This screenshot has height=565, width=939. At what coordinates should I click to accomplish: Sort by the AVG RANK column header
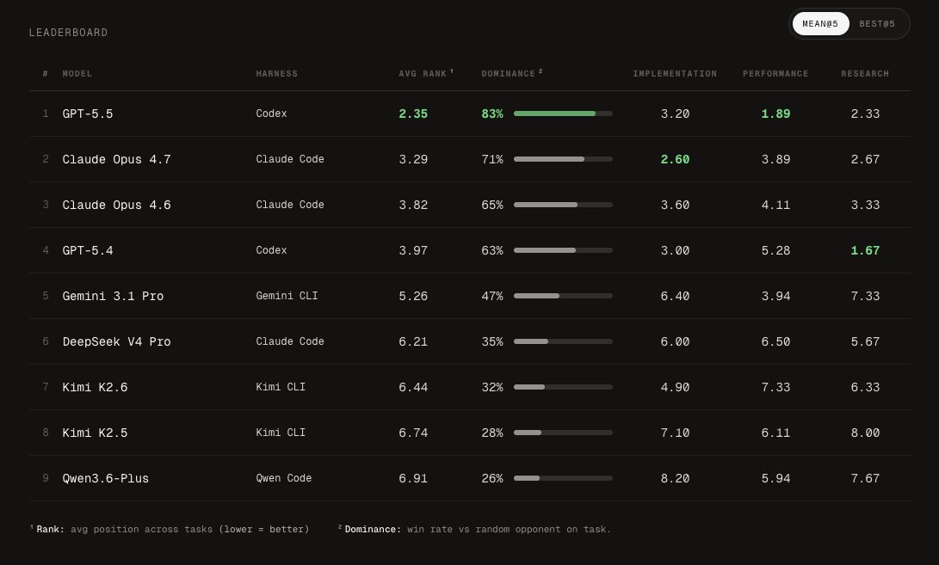[x=426, y=74]
